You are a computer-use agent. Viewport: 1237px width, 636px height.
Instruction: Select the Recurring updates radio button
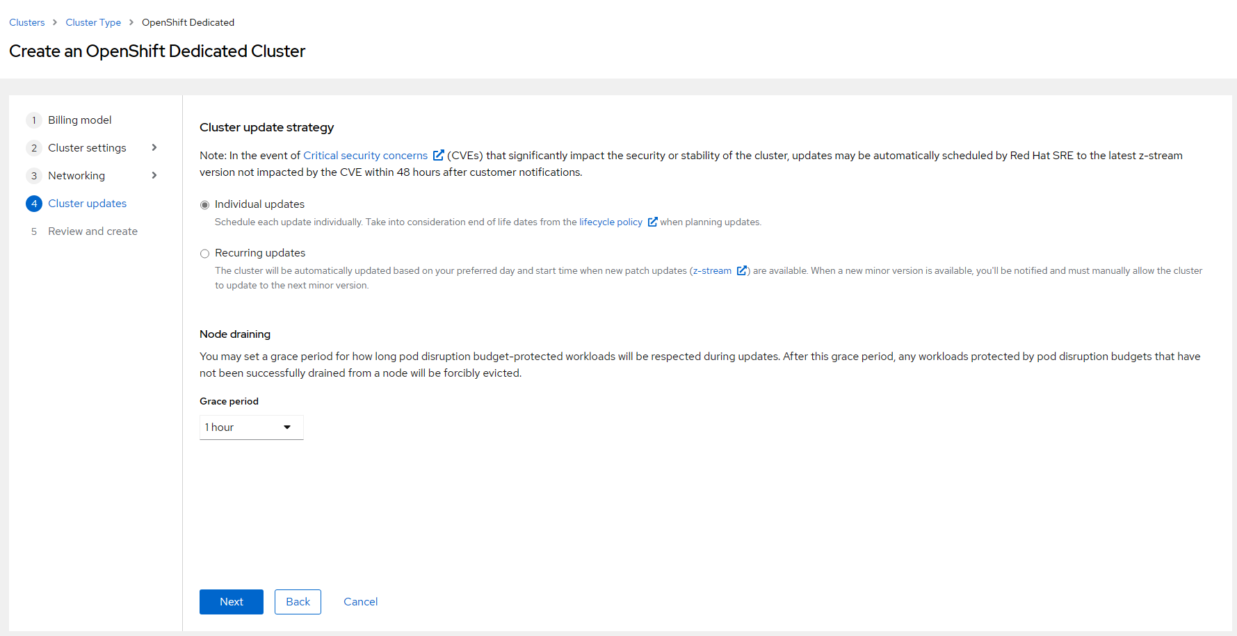(x=205, y=254)
